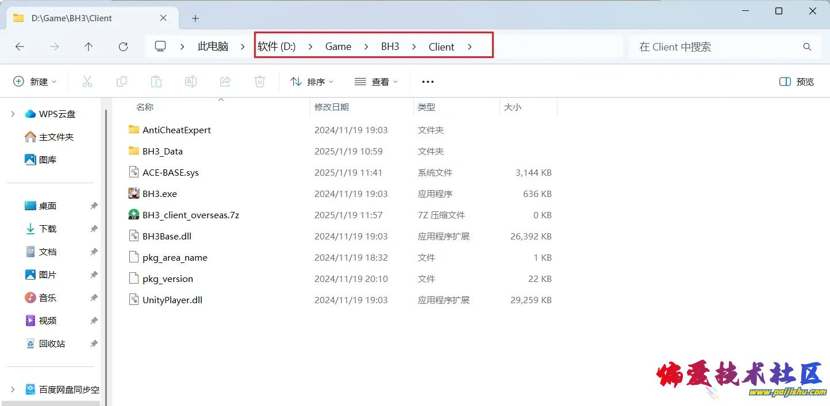The width and height of the screenshot is (830, 406).
Task: Click the Client breadcrumb
Action: [441, 47]
